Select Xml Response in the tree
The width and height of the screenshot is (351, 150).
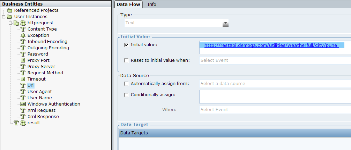pos(43,117)
